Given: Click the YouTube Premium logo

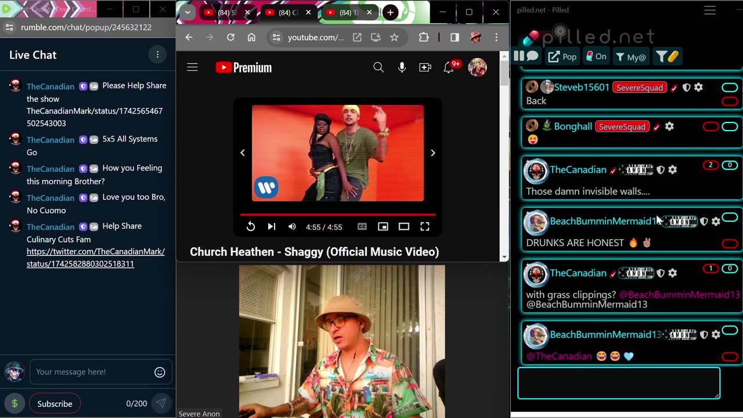Looking at the screenshot, I should (243, 67).
